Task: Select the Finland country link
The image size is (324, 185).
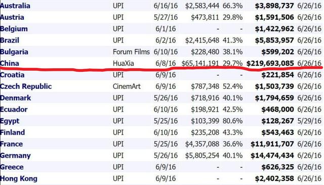Action: pos(12,132)
